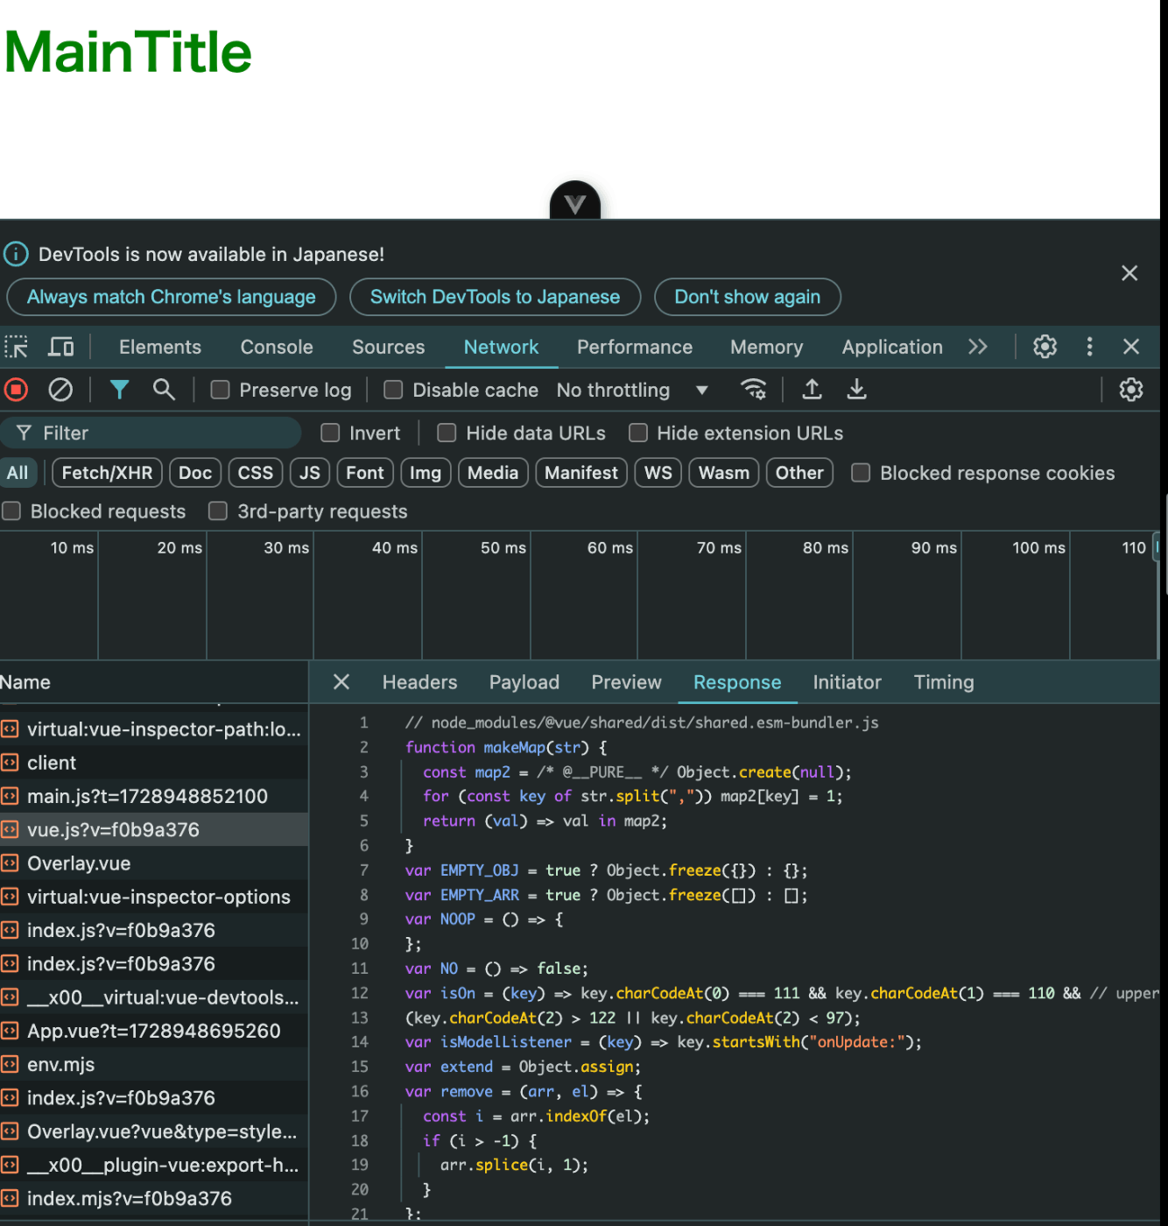Open the Performance tab

pyautogui.click(x=635, y=347)
